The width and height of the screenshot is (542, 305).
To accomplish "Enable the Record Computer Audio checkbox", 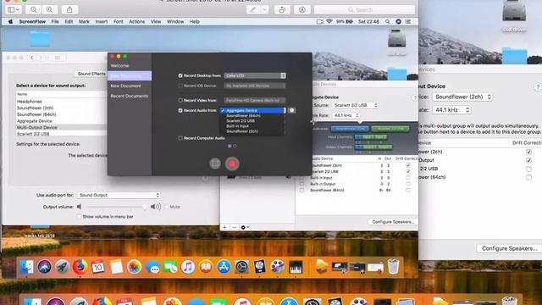I will (x=180, y=138).
